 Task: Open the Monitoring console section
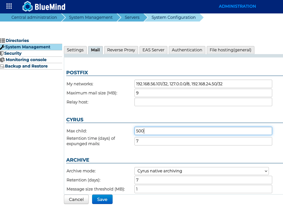pyautogui.click(x=26, y=60)
